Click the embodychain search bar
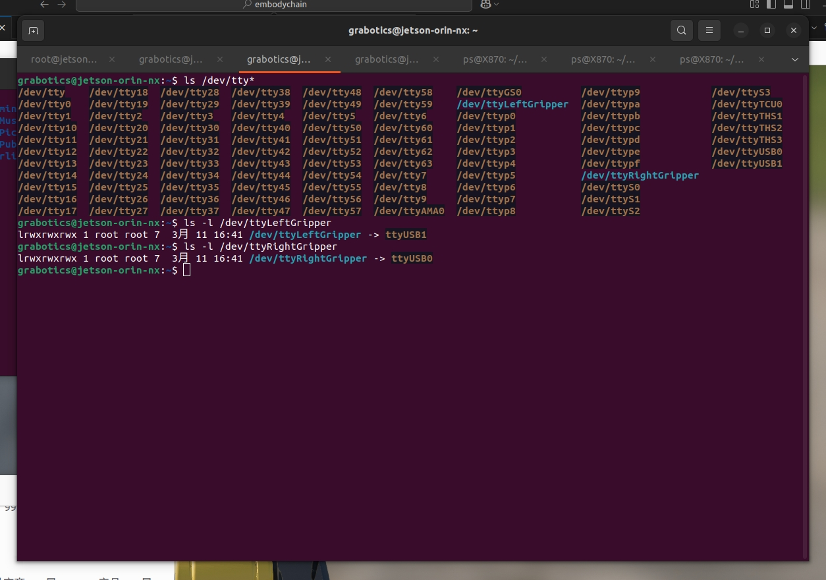 (x=274, y=5)
